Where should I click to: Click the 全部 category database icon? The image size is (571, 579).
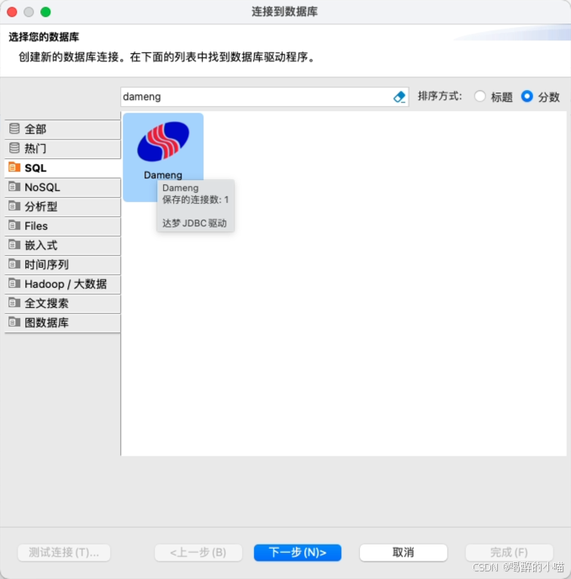[14, 129]
